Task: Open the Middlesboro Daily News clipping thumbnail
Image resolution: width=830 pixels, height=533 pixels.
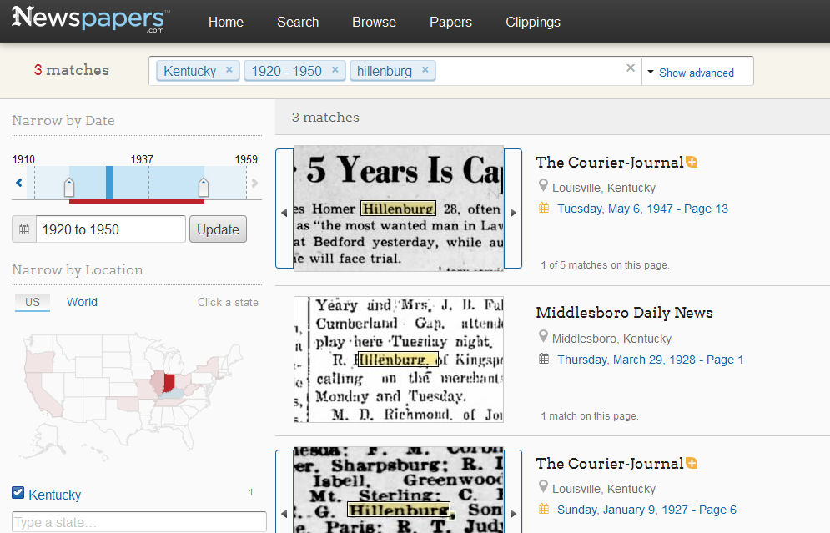Action: 399,360
